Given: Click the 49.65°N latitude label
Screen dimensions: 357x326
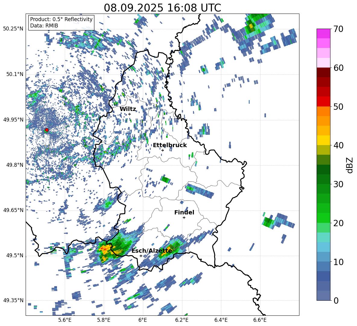Looking at the screenshot, I should (x=13, y=210).
